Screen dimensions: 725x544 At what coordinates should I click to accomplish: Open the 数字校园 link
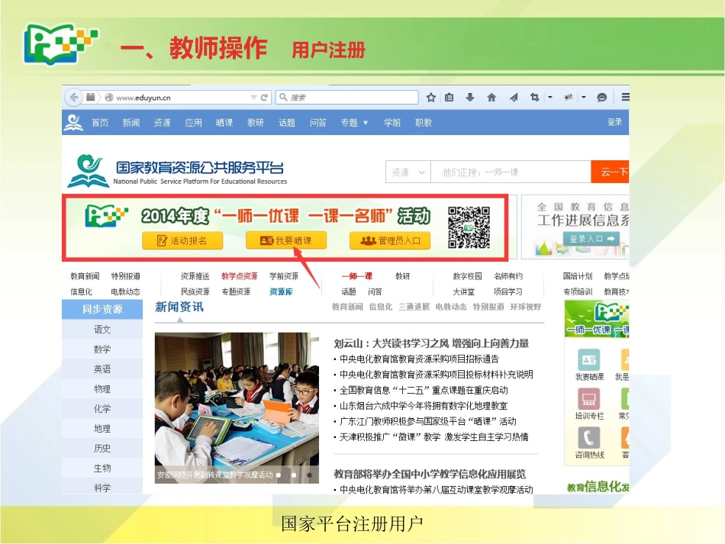(x=467, y=276)
